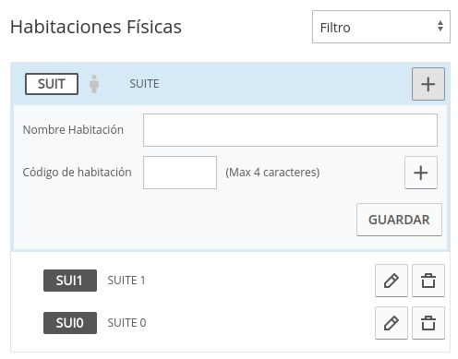Image resolution: width=458 pixels, height=359 pixels.
Task: Edit SUITE 0 with the pencil icon
Action: [392, 323]
